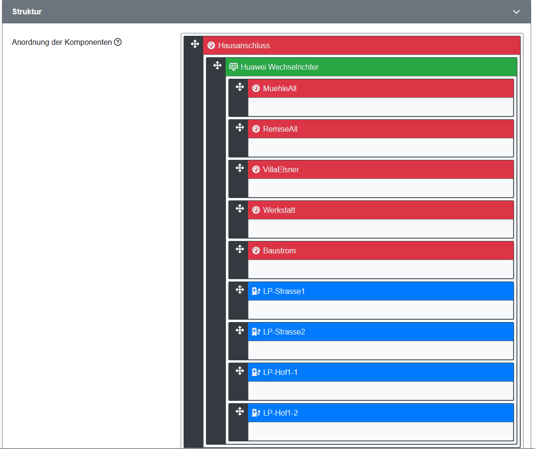Screen dimensions: 535x449
Task: Click the move handle for Huawei Wechselrichter
Action: click(x=217, y=65)
